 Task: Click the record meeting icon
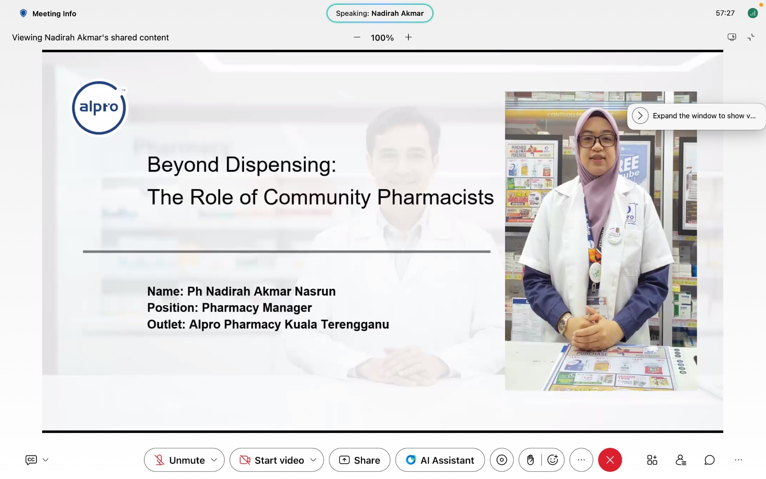pyautogui.click(x=502, y=460)
